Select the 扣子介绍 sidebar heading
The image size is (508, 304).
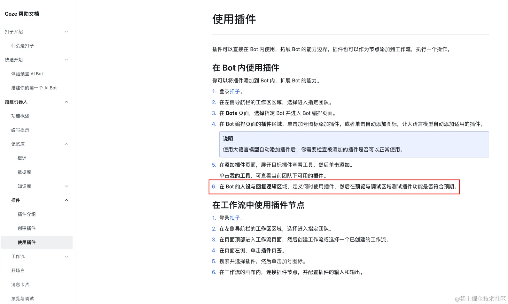14,32
